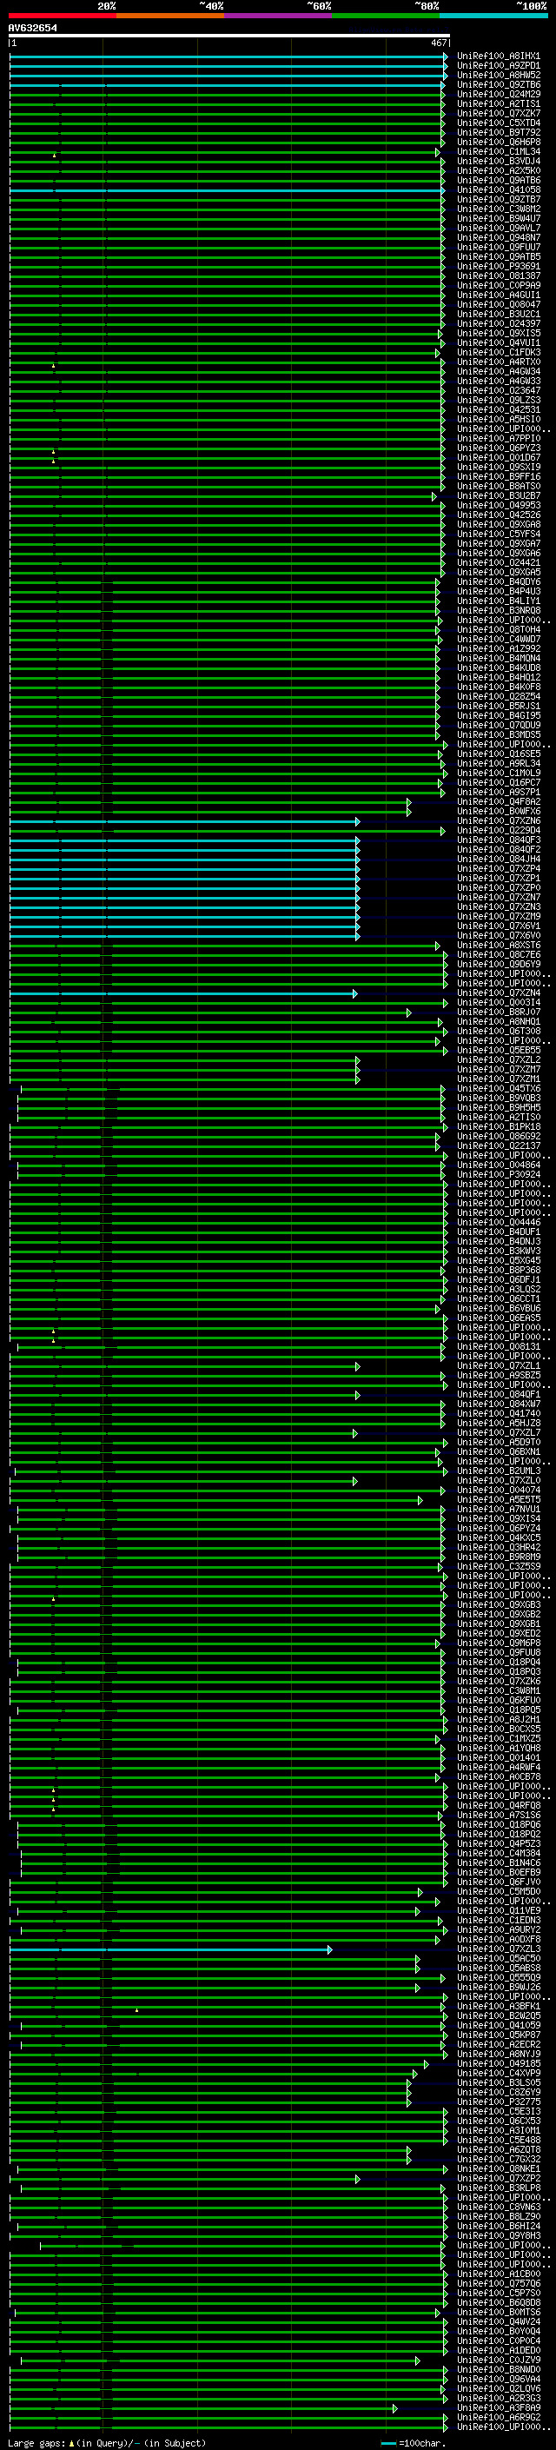
Task: Open hit UniRef100_Q9LZS3
Action: tap(498, 401)
